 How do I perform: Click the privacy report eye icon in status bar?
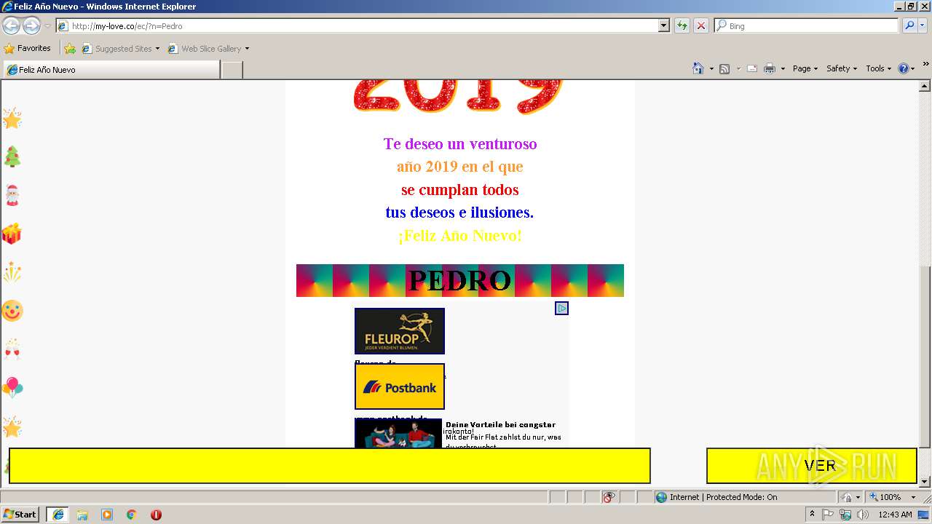point(609,497)
